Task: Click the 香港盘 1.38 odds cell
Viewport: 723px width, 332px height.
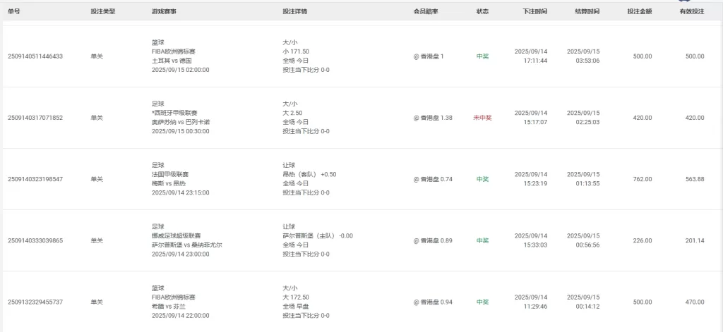Action: pos(433,118)
